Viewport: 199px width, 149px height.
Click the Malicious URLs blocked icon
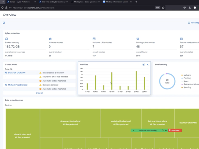pos(94,39)
